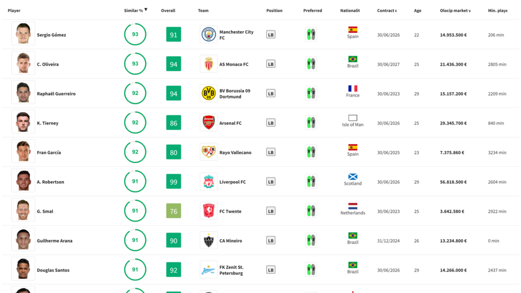Sort by Olocip market value header
This screenshot has width=521, height=293.
455,11
